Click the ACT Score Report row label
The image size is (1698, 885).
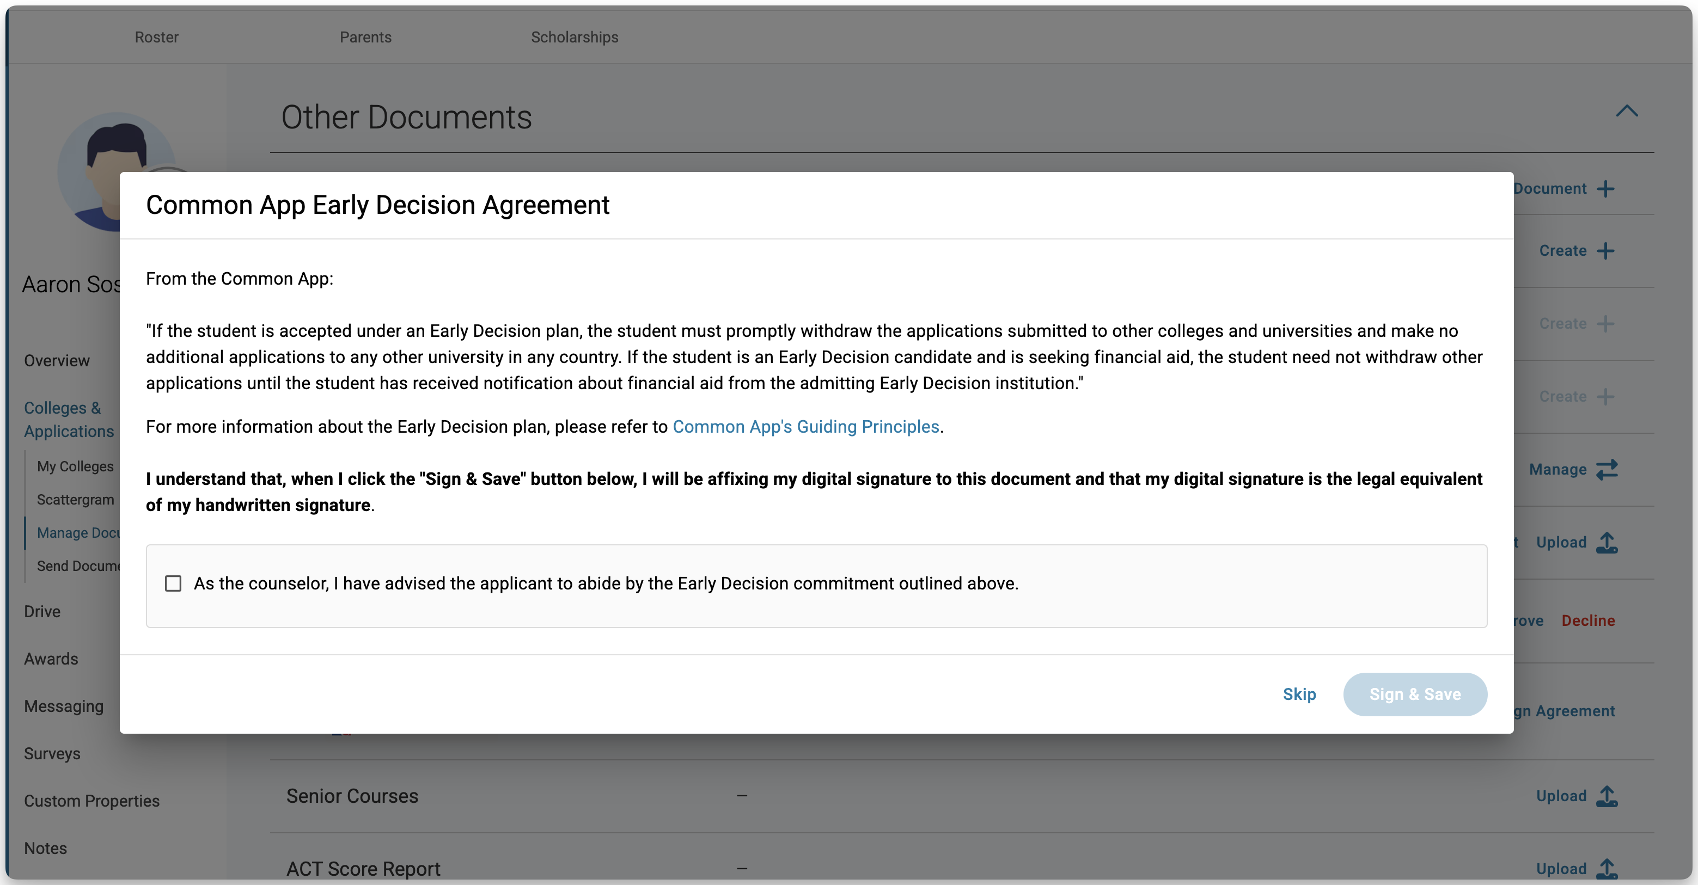point(363,869)
